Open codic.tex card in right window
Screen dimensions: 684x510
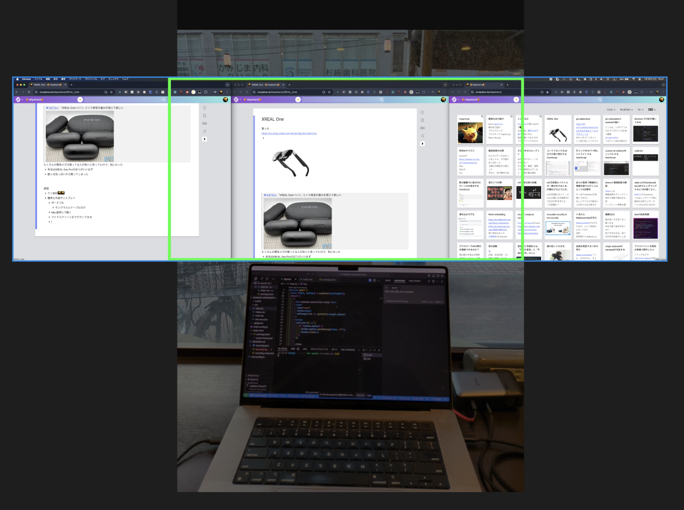pos(646,162)
